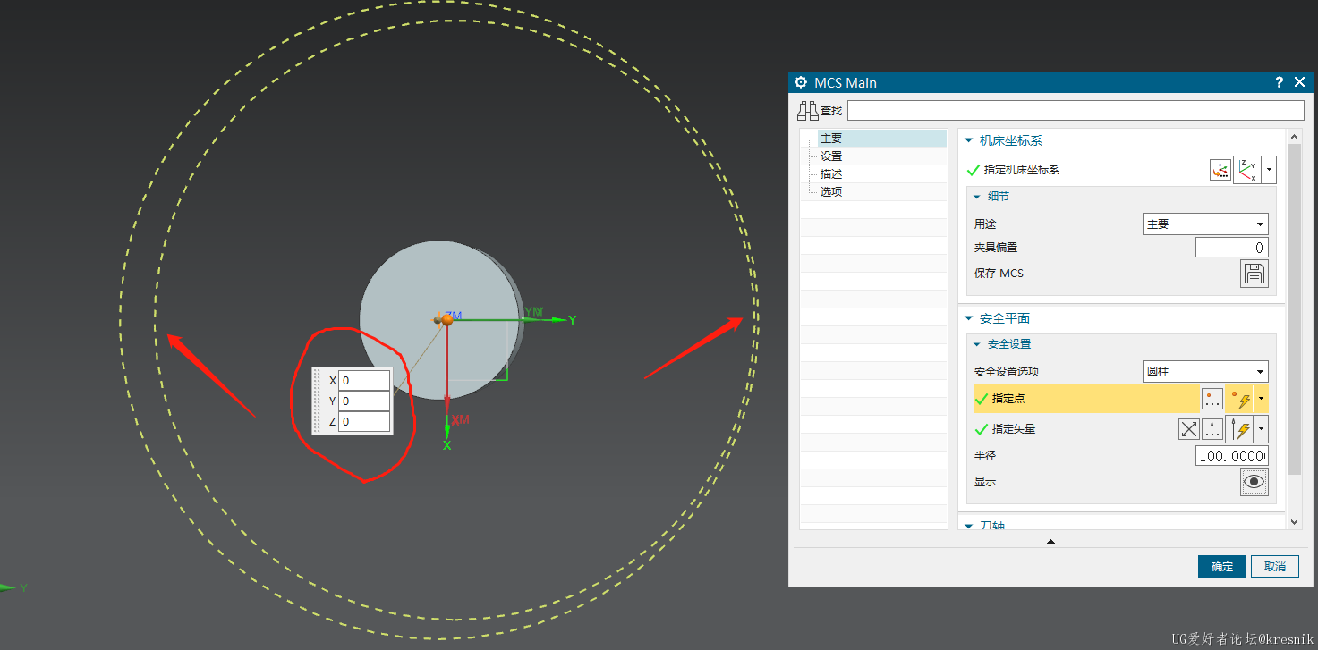Collapse the 安全设置 subsection
The width and height of the screenshot is (1318, 650).
977,344
